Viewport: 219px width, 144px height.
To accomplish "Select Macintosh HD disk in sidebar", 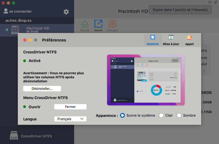I will click(37, 30).
